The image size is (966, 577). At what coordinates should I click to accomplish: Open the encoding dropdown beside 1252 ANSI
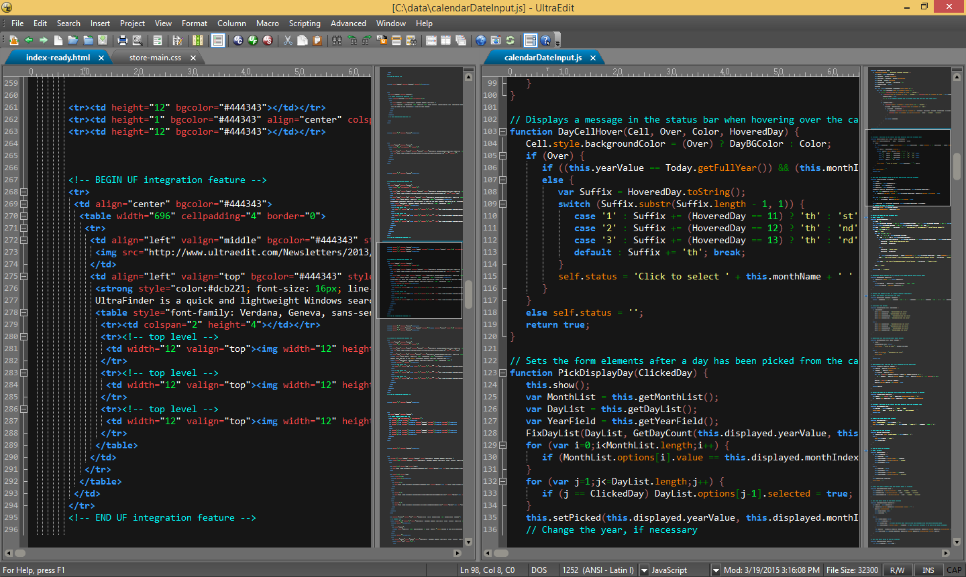pyautogui.click(x=644, y=570)
